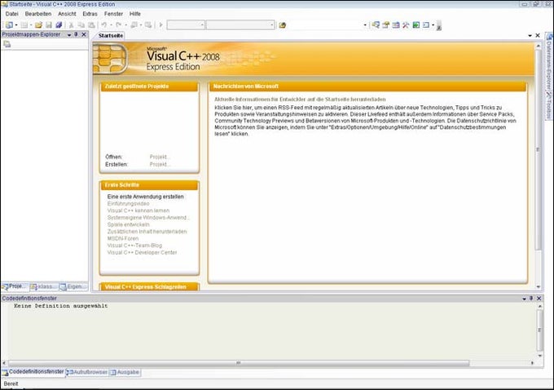Open the Datenbank-Explorer side tab
The height and width of the screenshot is (390, 554).
coord(549,62)
